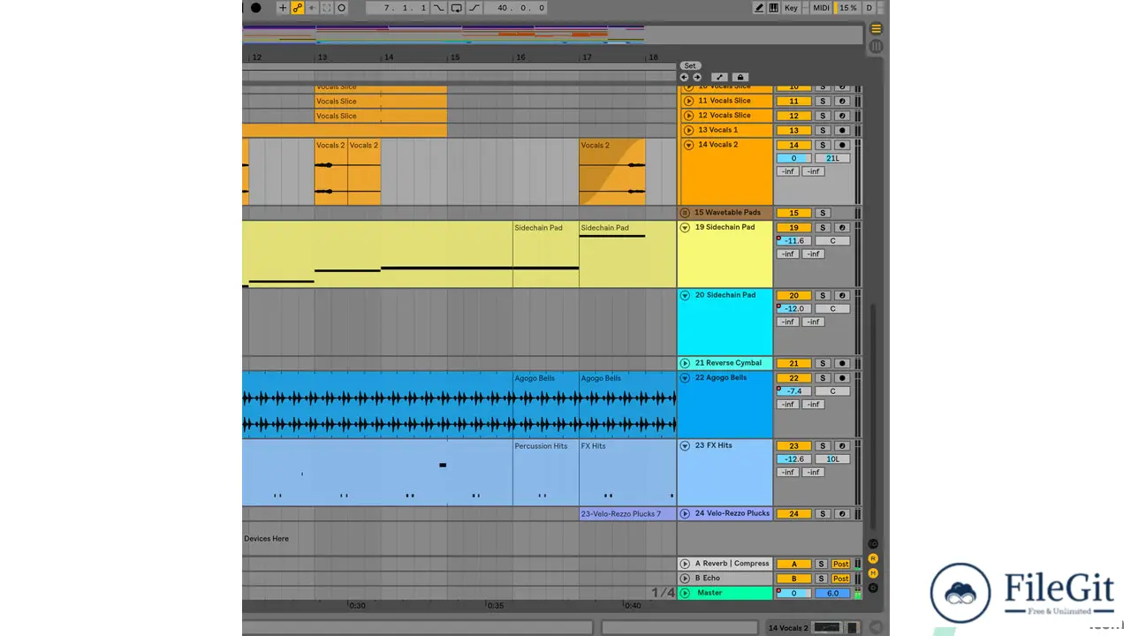Toggle the loop switch in transport
1131x636 pixels.
click(x=457, y=8)
